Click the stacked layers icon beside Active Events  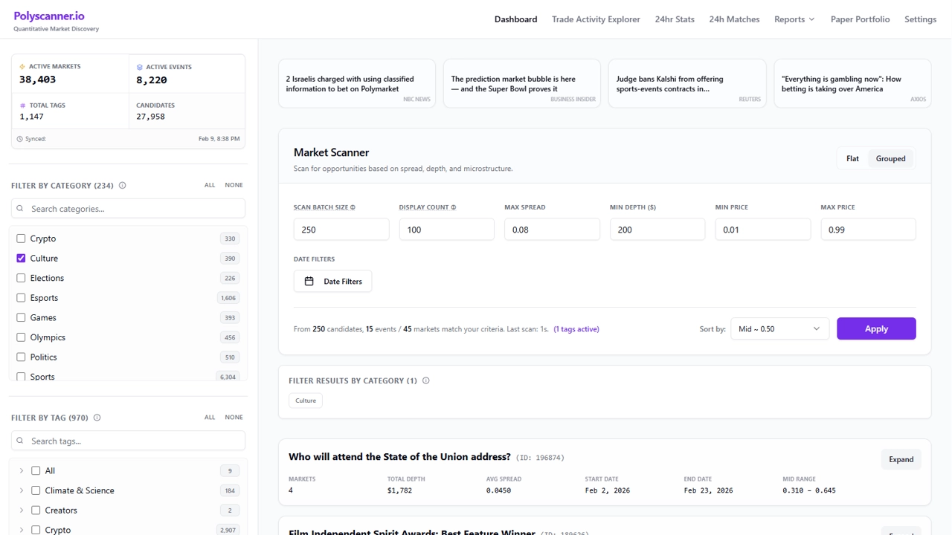point(138,66)
